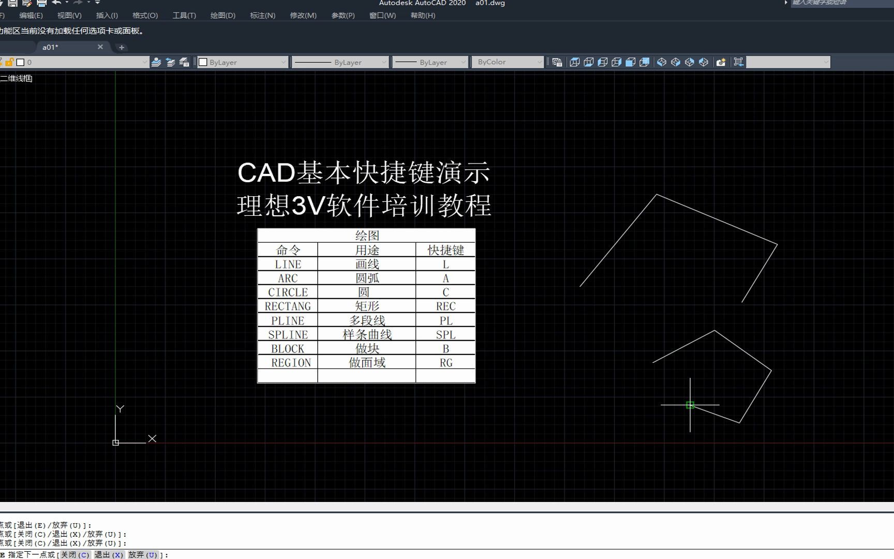Expand the ByLayer color dropdown
This screenshot has height=559, width=894.
tap(282, 62)
